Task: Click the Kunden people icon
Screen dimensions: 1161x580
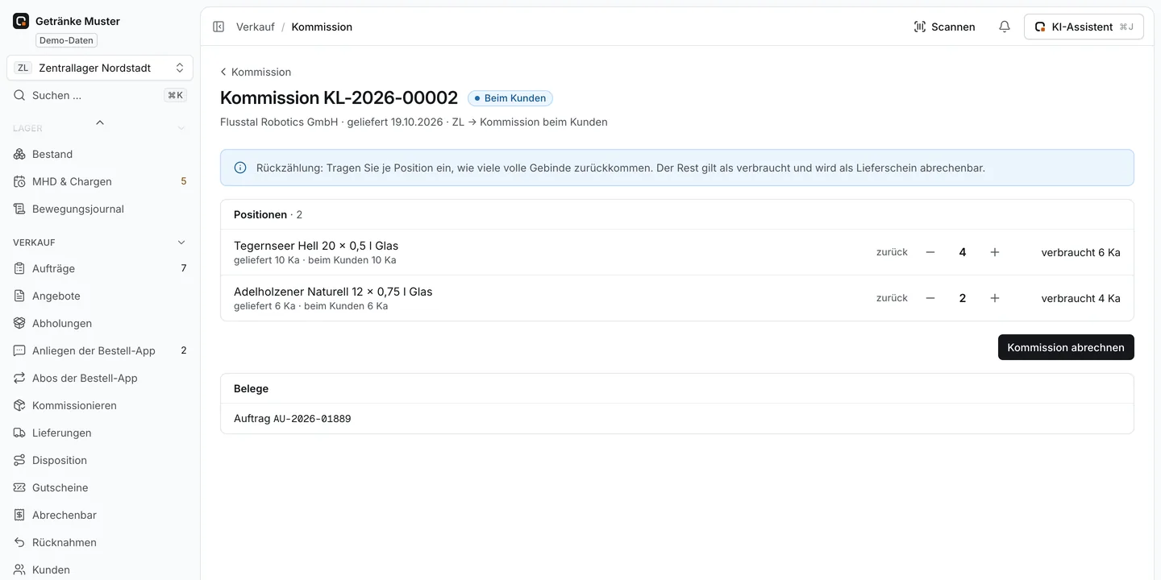Action: tap(20, 570)
